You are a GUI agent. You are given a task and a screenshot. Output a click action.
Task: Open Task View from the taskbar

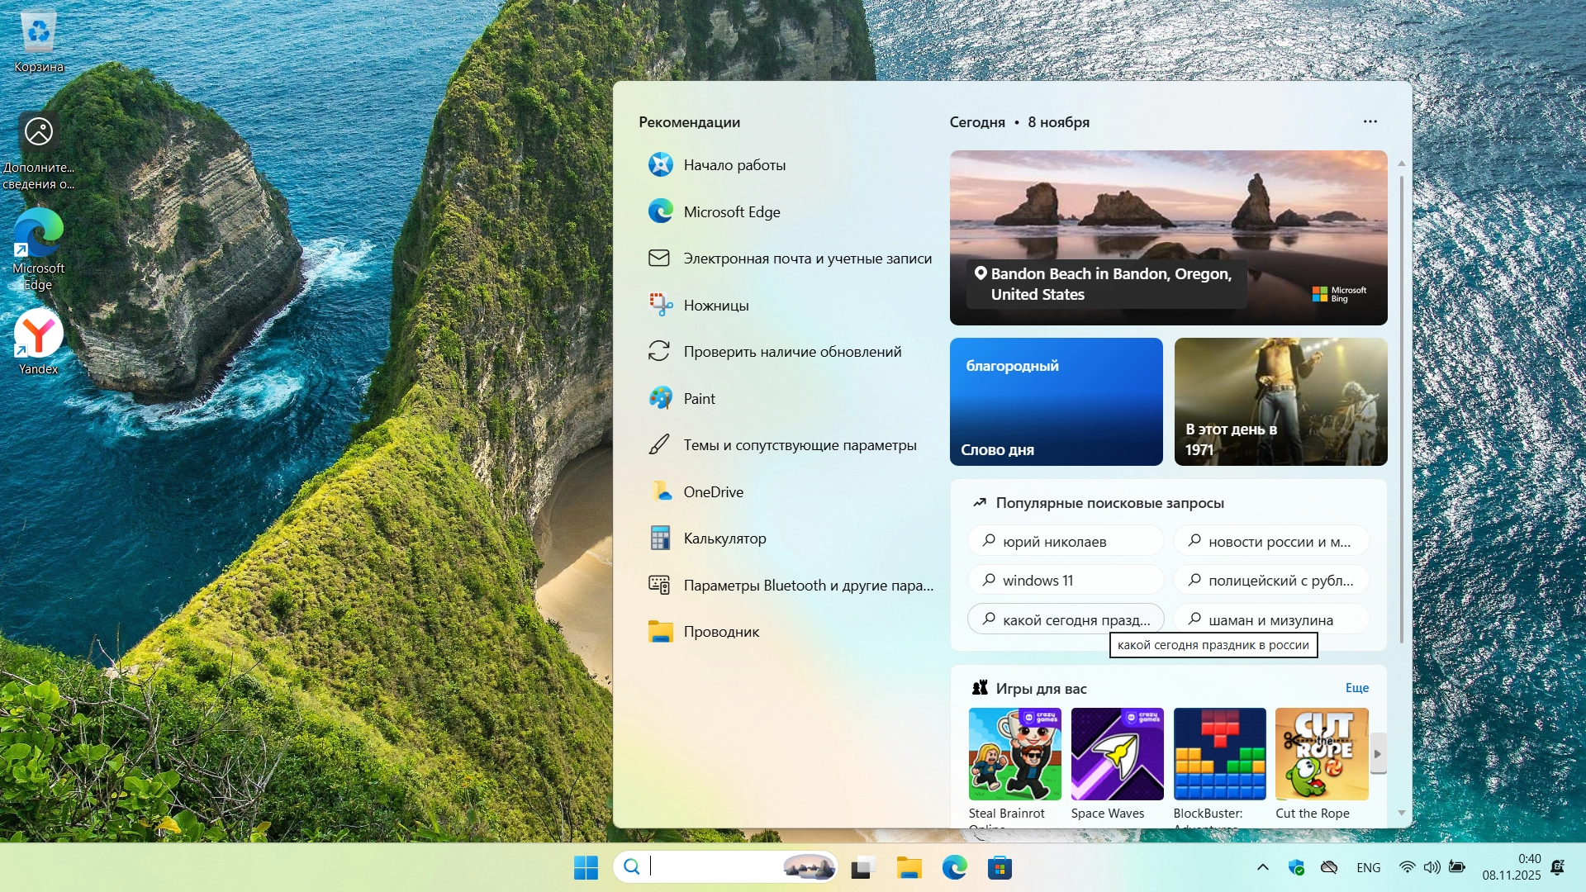tap(862, 868)
